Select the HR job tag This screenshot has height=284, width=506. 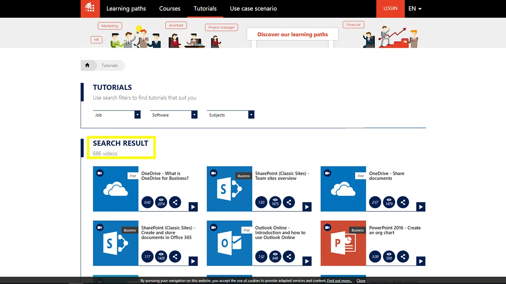[x=96, y=40]
